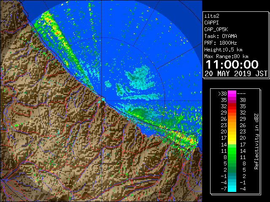The height and width of the screenshot is (202, 270).
Task: Select the "Task: OYAMA" line
Action: point(221,36)
